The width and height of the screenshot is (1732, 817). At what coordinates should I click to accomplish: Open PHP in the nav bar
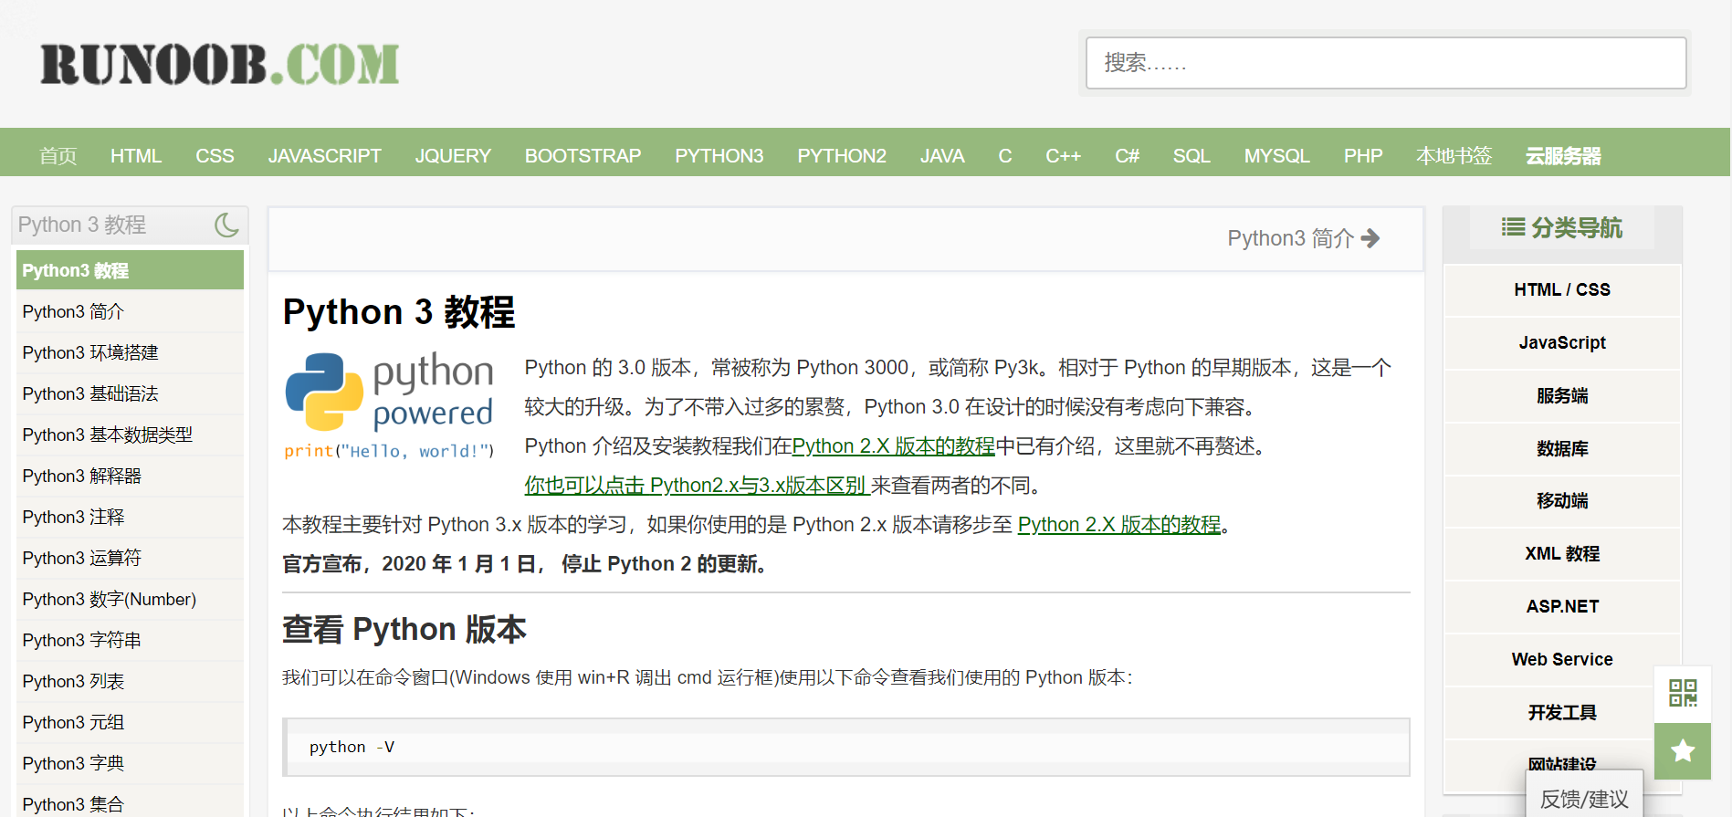pos(1363,156)
